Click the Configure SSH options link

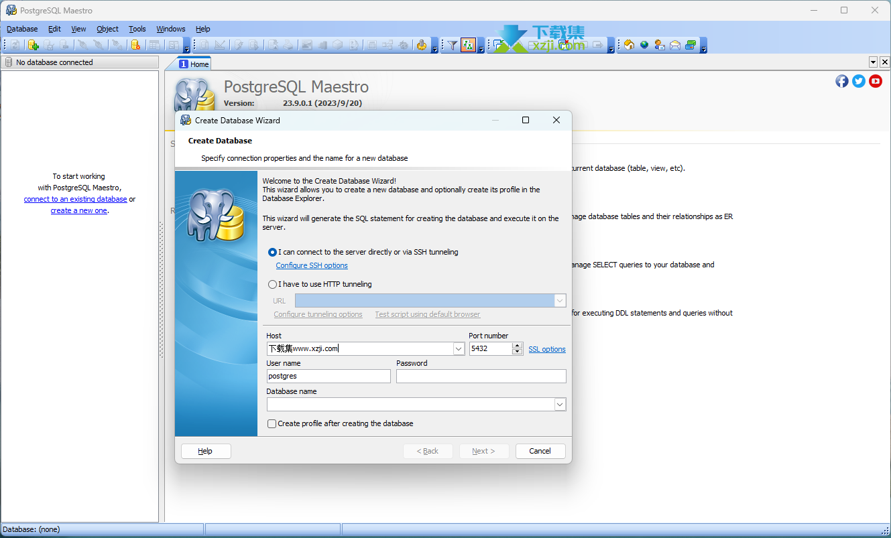[312, 265]
